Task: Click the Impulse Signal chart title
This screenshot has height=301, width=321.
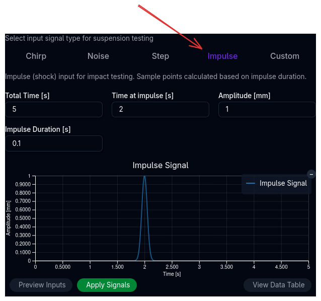Action: [160, 165]
